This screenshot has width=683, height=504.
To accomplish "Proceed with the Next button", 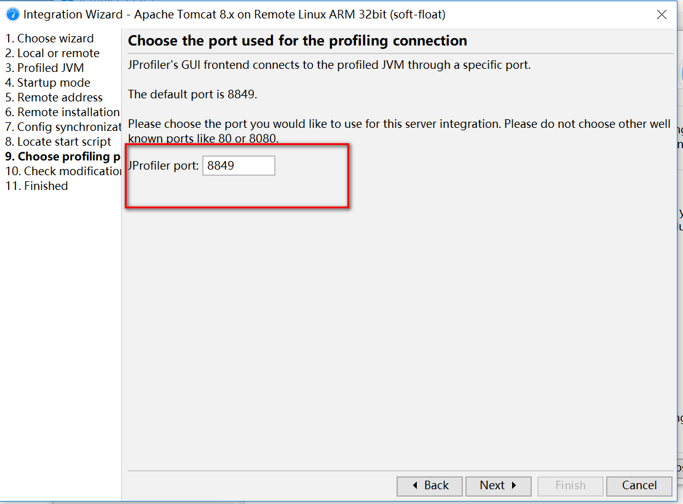I will 499,486.
